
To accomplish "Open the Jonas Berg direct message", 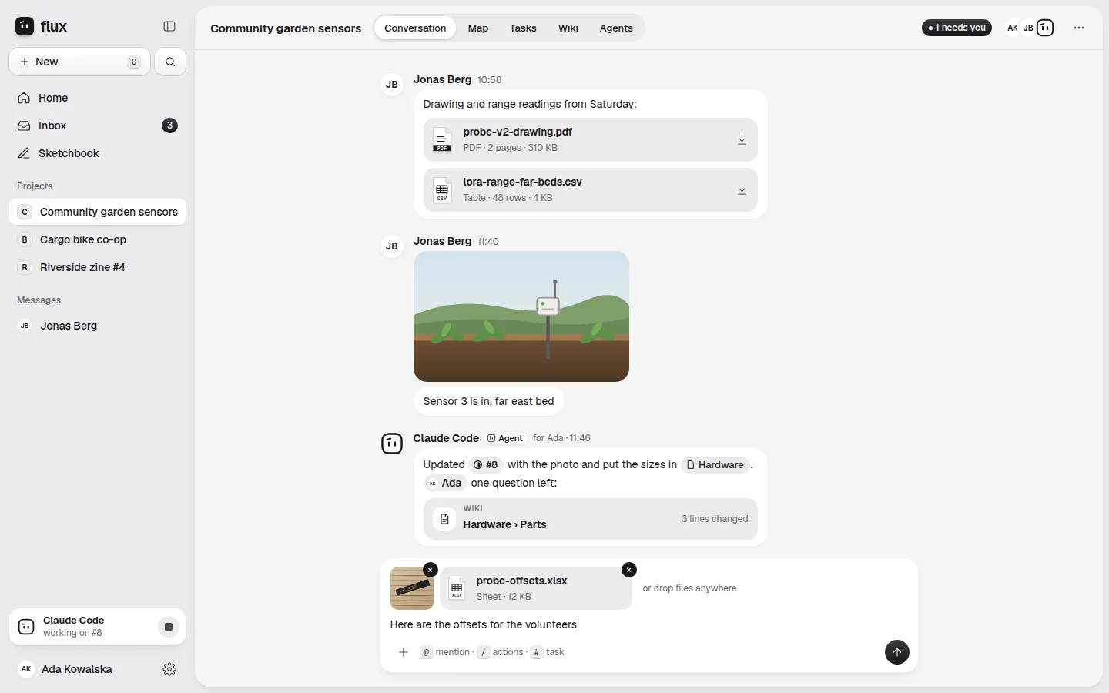I will click(97, 326).
